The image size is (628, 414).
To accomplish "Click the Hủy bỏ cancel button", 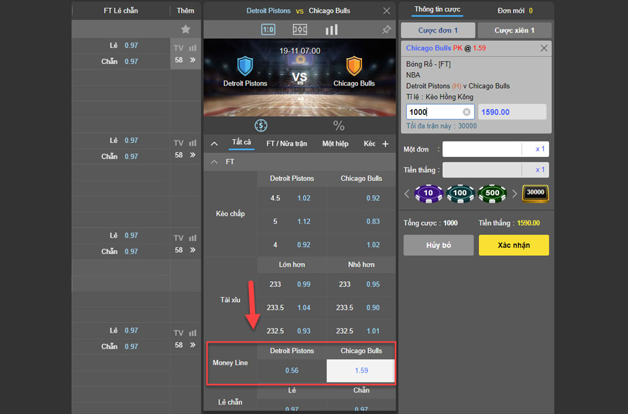I will (438, 245).
